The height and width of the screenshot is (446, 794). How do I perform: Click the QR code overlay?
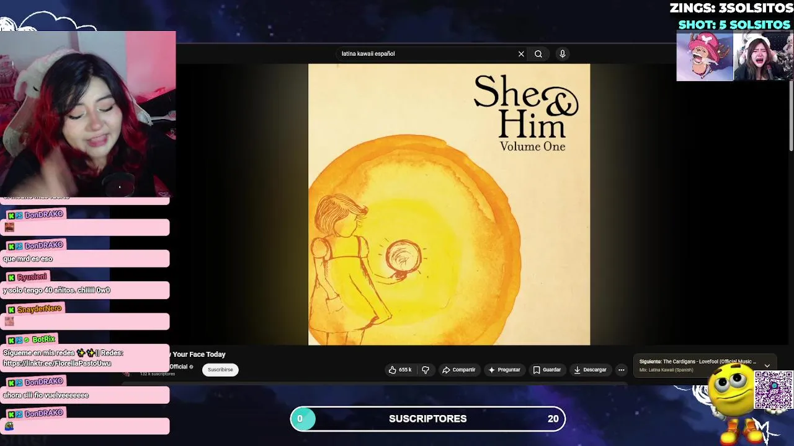click(x=774, y=390)
